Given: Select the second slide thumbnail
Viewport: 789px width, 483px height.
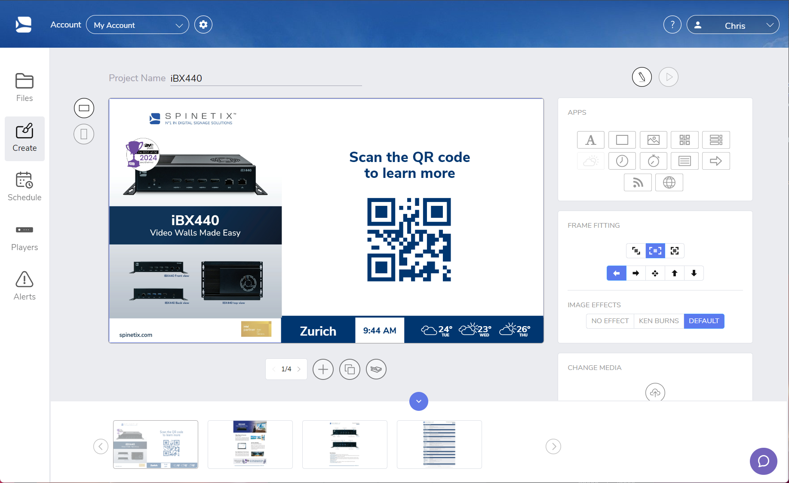Looking at the screenshot, I should click(250, 444).
